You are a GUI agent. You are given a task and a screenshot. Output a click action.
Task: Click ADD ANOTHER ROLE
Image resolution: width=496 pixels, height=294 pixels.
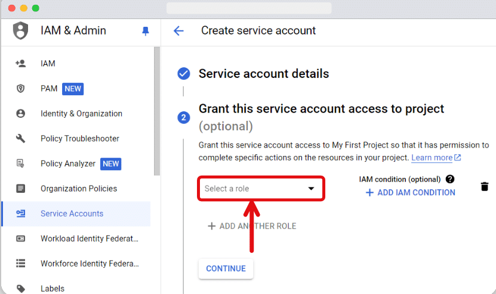pos(252,226)
